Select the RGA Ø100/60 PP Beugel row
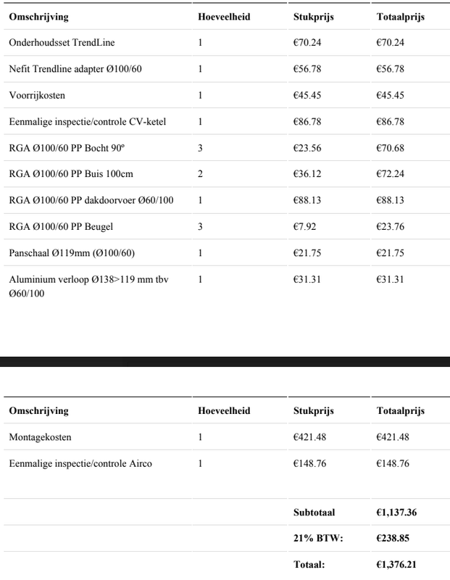 [61, 227]
